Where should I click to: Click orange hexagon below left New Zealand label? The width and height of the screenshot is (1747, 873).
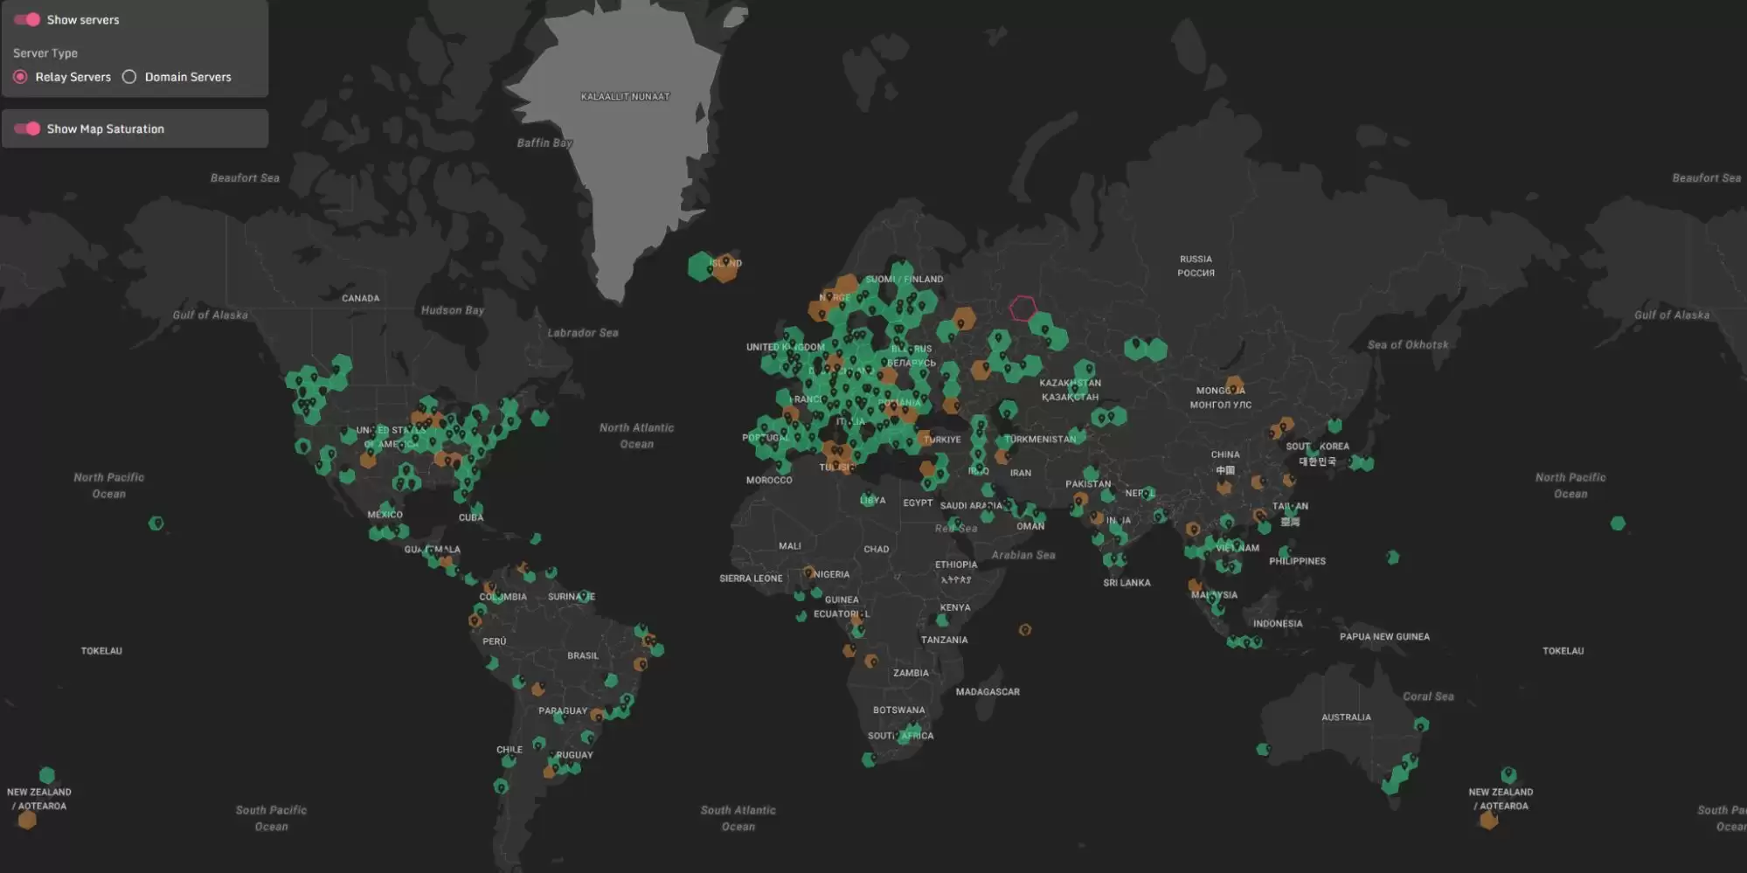(27, 820)
